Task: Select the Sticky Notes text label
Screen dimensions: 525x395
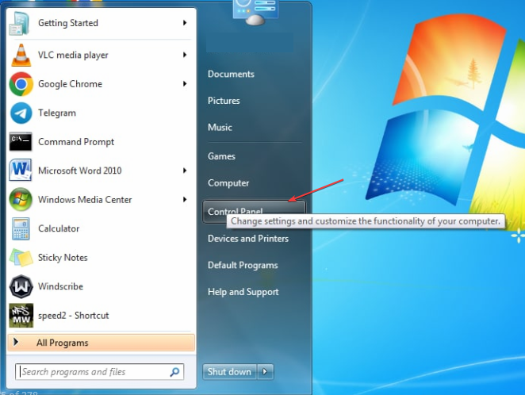Action: pos(63,258)
